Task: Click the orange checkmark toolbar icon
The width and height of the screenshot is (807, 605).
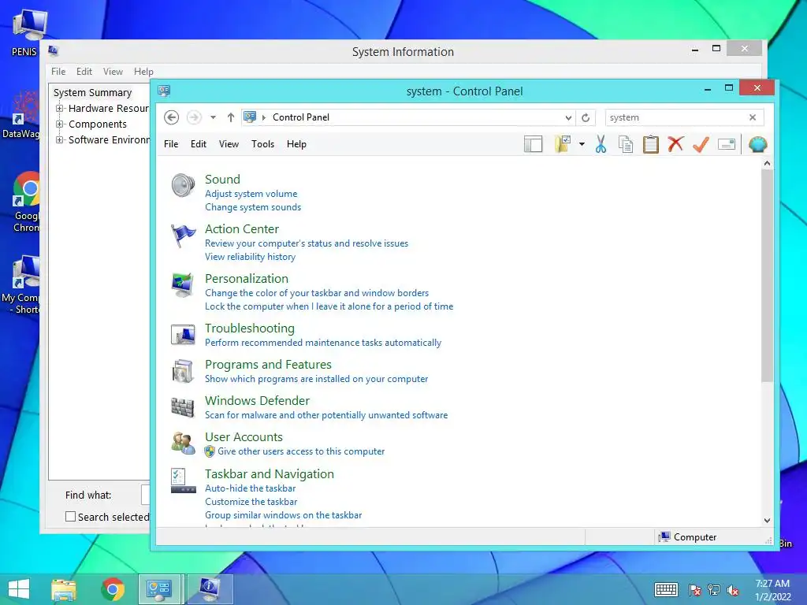Action: [701, 145]
